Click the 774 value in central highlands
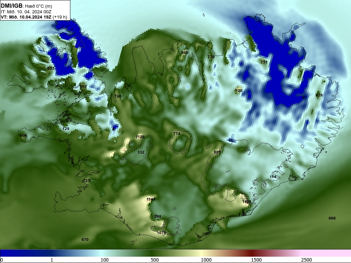351x263 pixels. coord(177,134)
